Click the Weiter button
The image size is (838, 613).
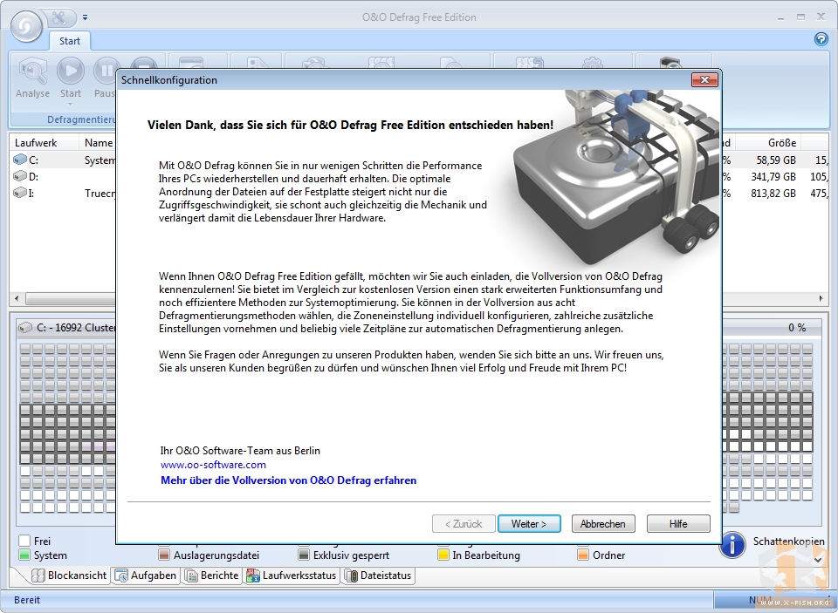pyautogui.click(x=529, y=524)
